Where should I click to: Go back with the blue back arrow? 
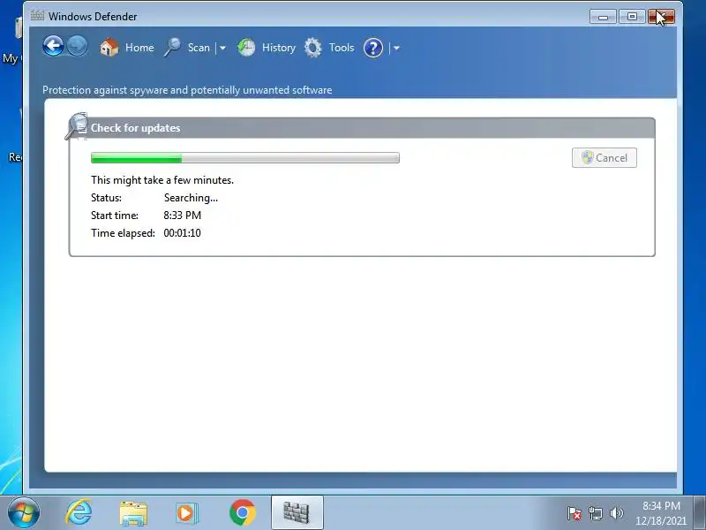click(53, 46)
